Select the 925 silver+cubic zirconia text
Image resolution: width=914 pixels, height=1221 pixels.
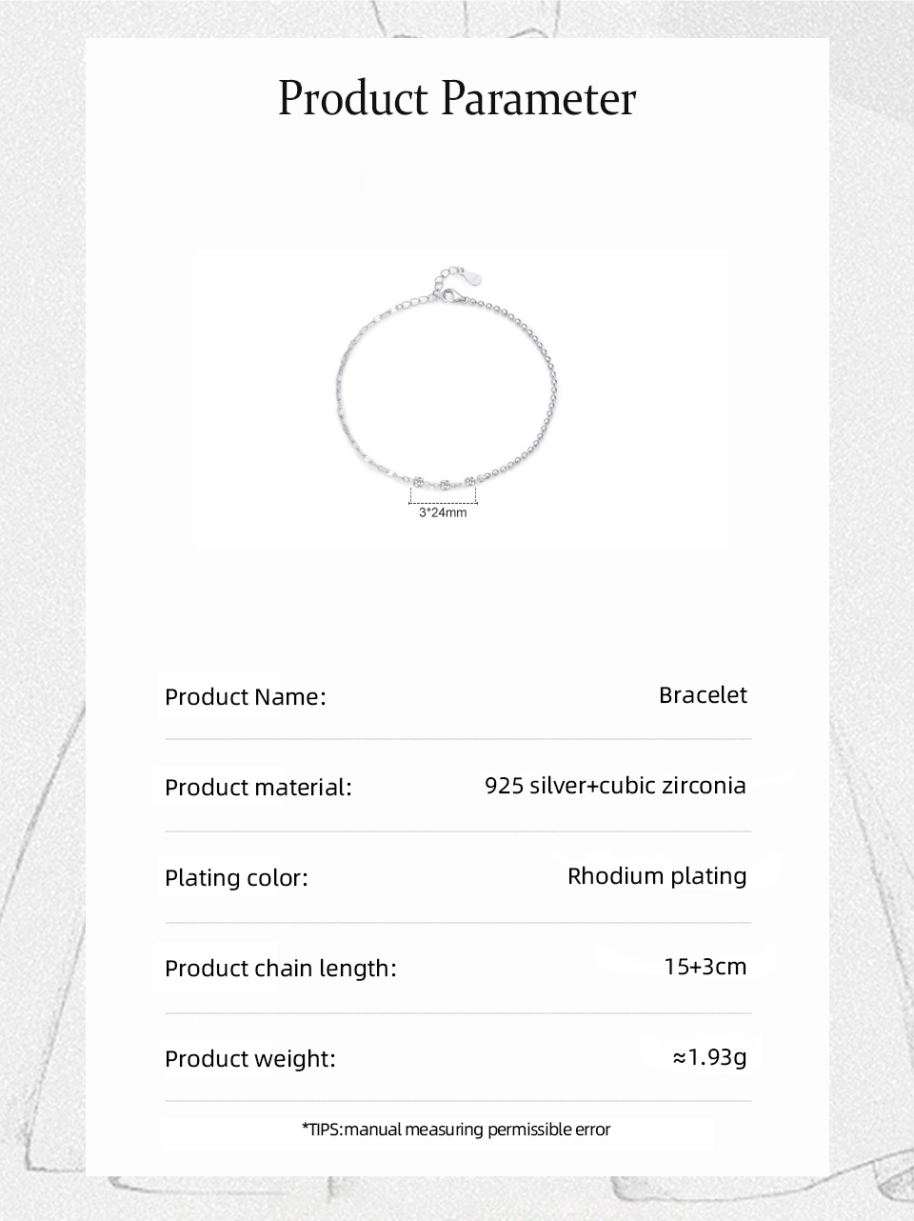click(615, 786)
